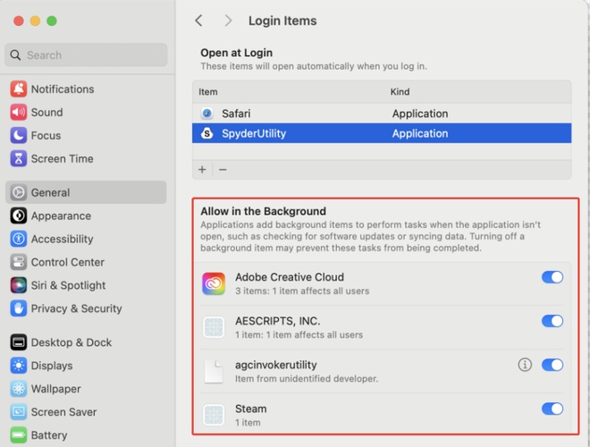590x447 pixels.
Task: Remove selected login item with minus button
Action: point(223,169)
